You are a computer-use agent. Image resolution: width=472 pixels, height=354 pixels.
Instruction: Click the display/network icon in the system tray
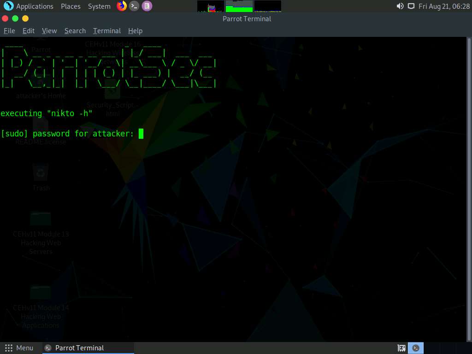coord(411,6)
